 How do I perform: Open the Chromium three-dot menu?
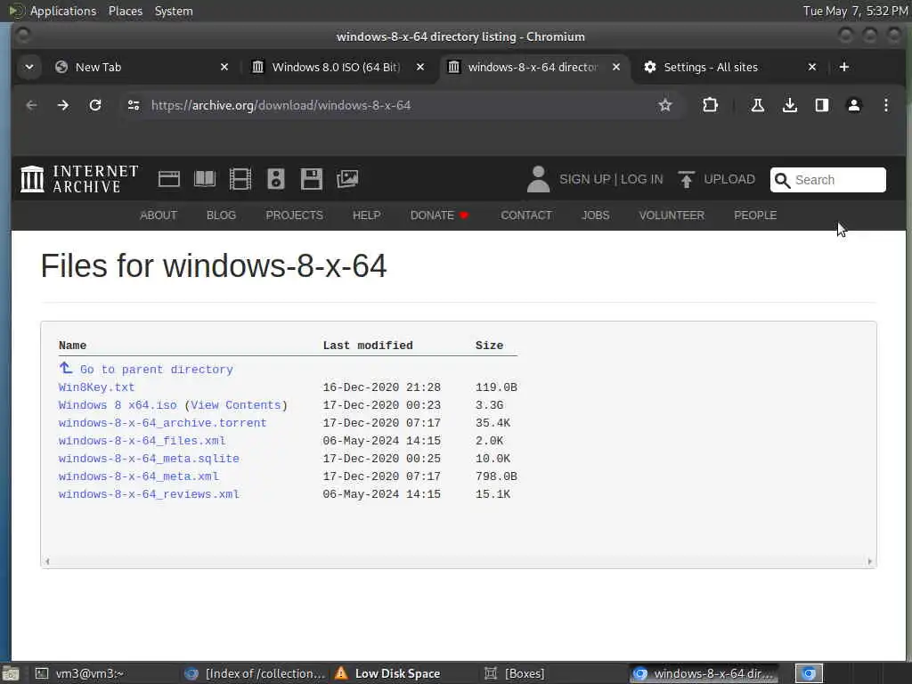coord(886,105)
